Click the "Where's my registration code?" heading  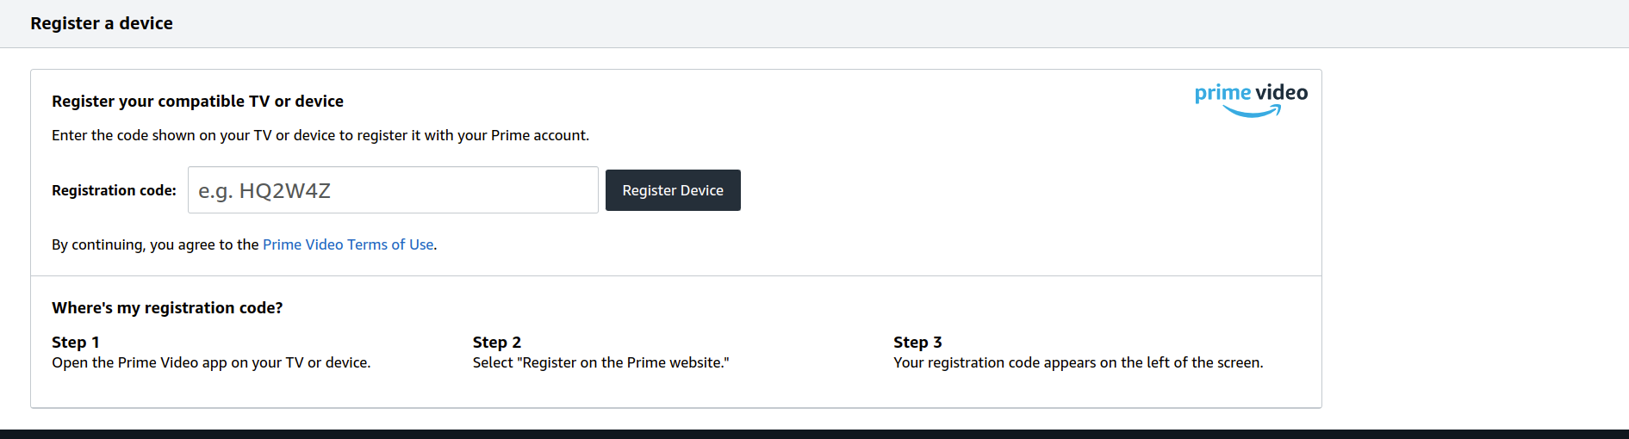point(167,307)
